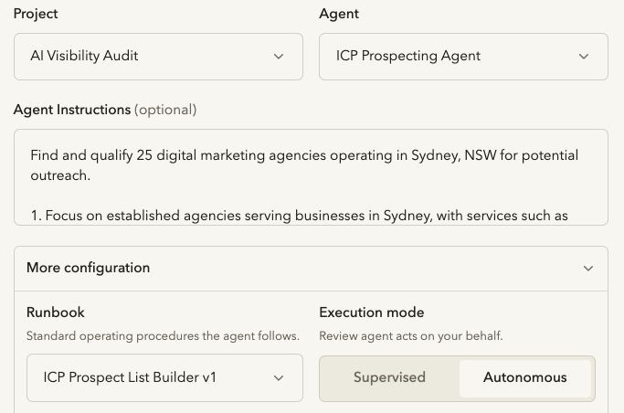
Task: Click the Runbook heading
Action: (56, 312)
